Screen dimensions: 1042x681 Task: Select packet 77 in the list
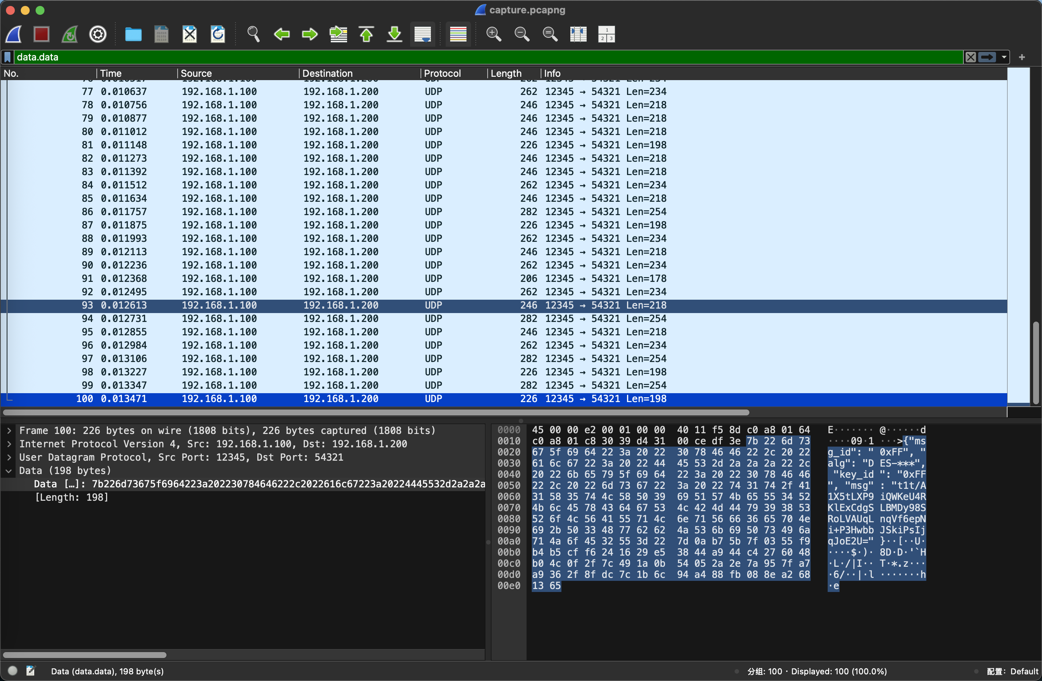(504, 92)
